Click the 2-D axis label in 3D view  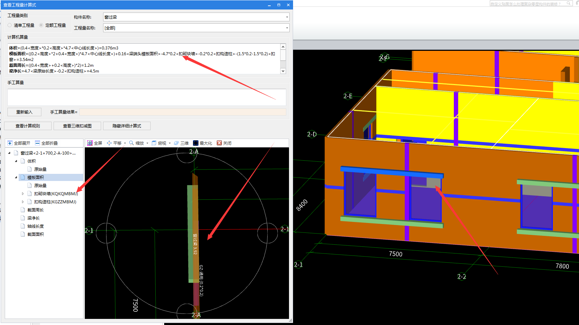point(312,135)
